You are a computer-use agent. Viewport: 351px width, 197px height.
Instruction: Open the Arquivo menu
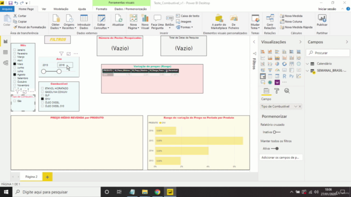7,9
